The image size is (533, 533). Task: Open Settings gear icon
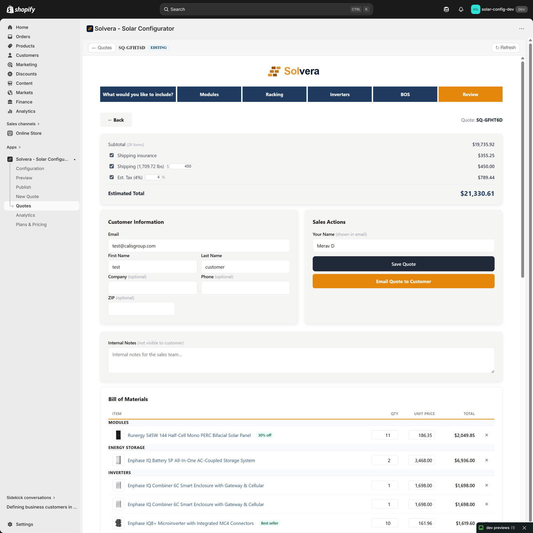pyautogui.click(x=10, y=524)
